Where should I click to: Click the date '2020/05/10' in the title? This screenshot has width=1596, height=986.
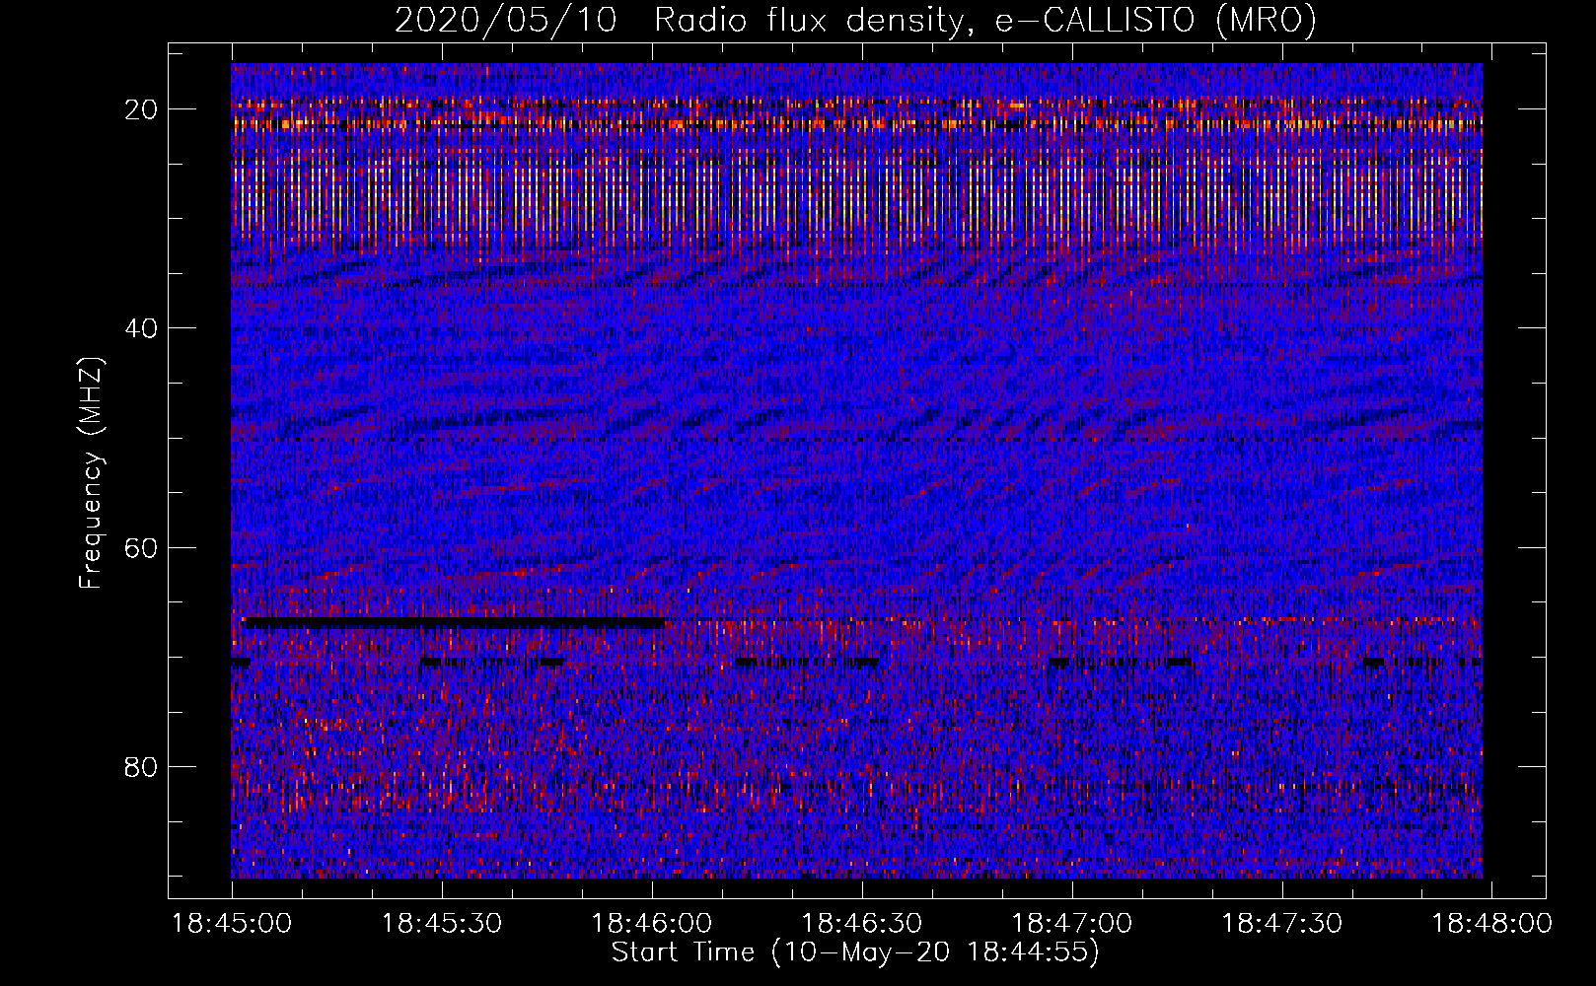click(x=506, y=20)
